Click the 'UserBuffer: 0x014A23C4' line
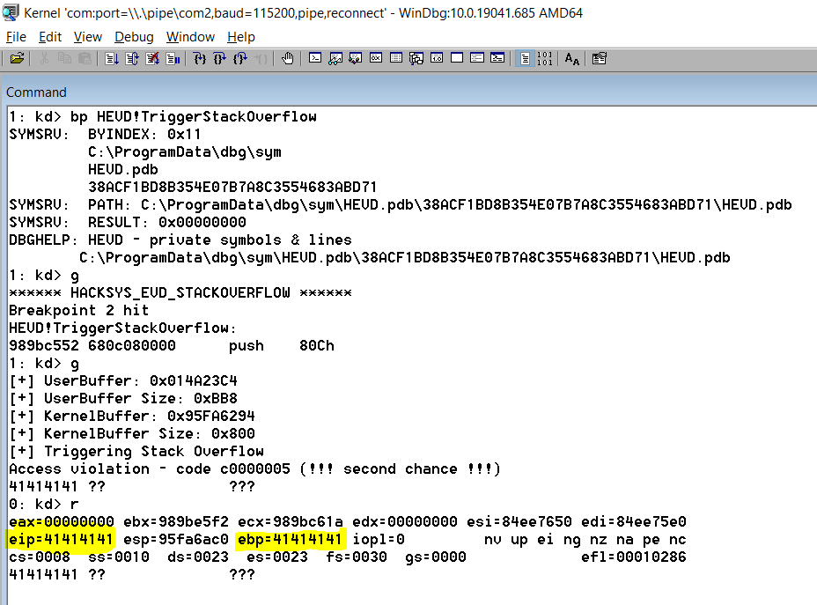Viewport: 817px width, 605px height. coord(123,381)
